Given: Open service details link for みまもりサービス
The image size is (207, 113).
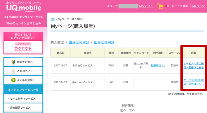Looking at the screenshot, I should click(194, 65).
